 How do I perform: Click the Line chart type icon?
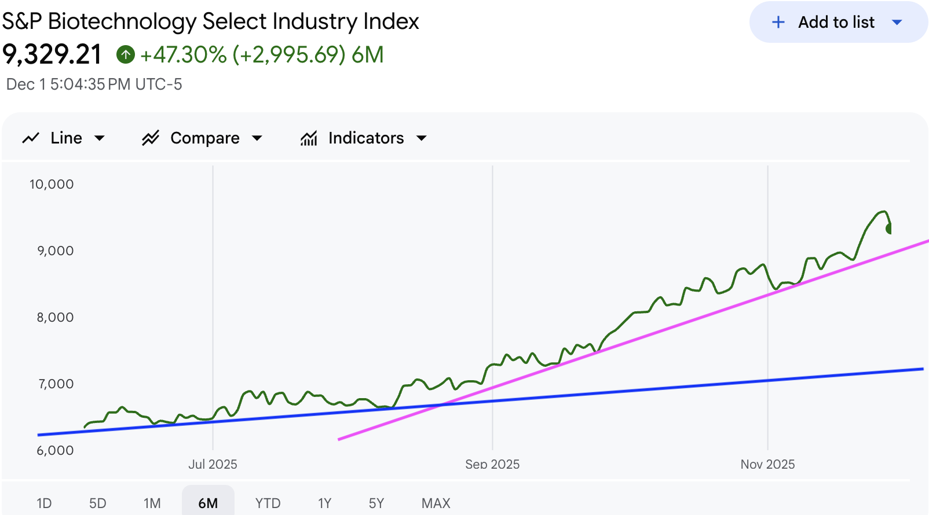tap(31, 138)
